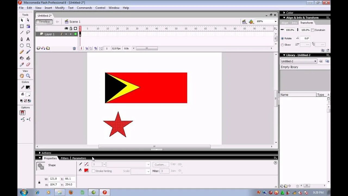
Task: Open the fill color swatch in Tools
Action: click(28, 94)
